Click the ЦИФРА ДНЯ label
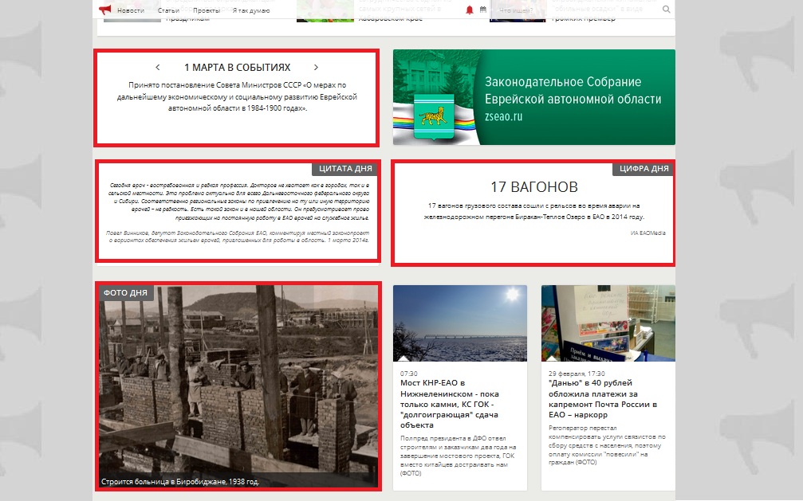Image resolution: width=803 pixels, height=501 pixels. tap(643, 169)
